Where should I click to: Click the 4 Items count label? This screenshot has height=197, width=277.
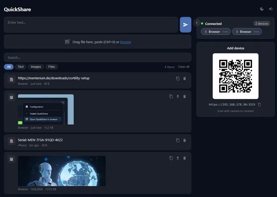(x=169, y=67)
